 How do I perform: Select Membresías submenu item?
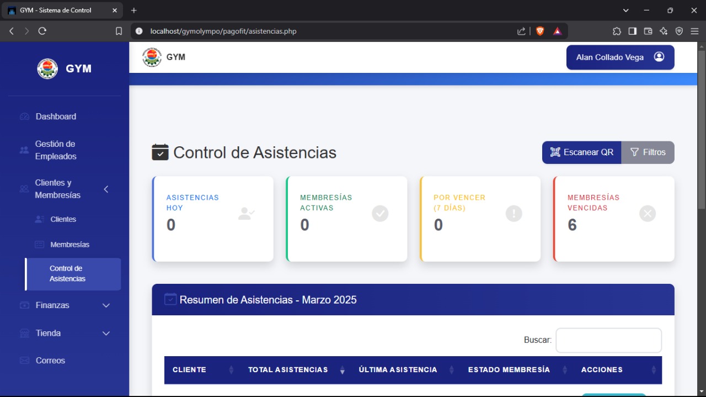(x=69, y=245)
